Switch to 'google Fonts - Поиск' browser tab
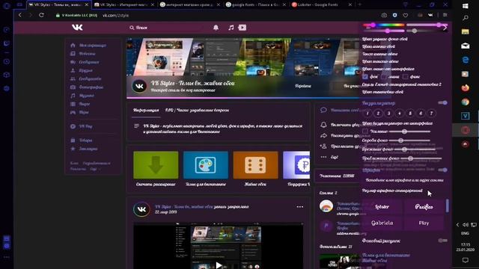The height and width of the screenshot is (269, 479). [254, 4]
